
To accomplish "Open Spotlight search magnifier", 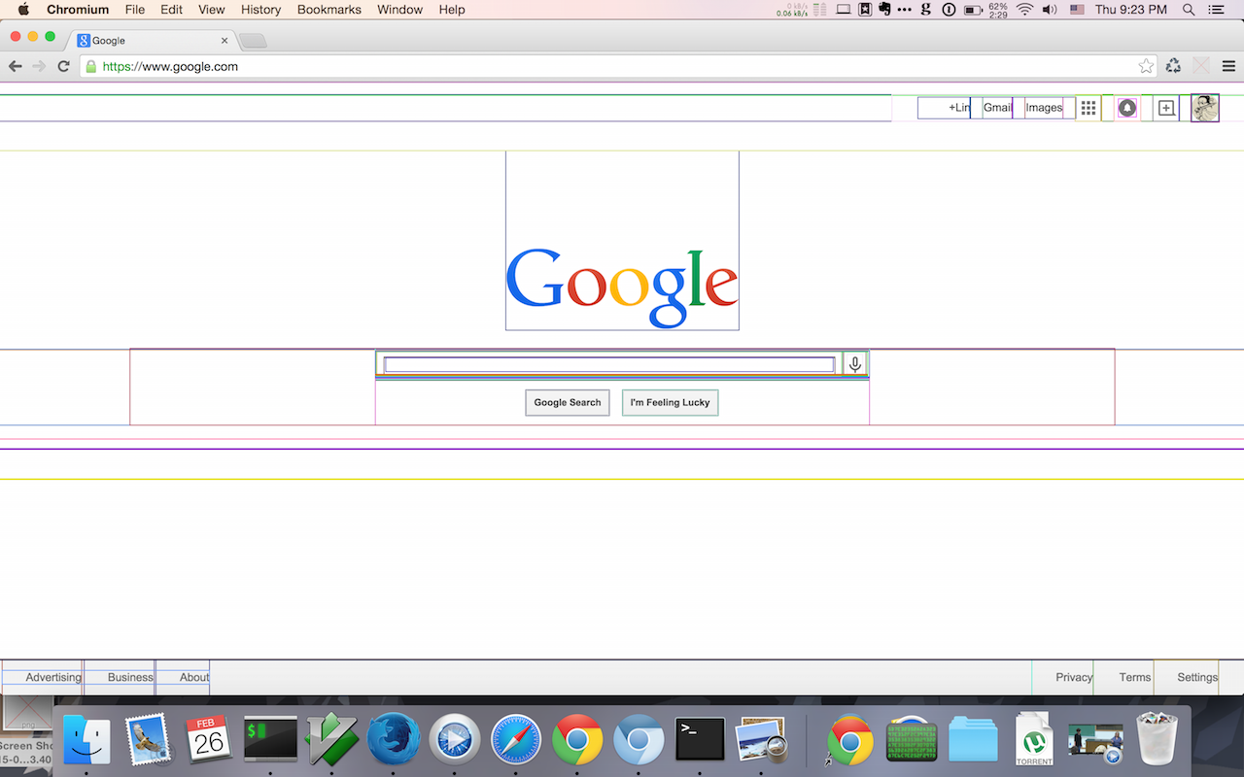I will 1189,10.
